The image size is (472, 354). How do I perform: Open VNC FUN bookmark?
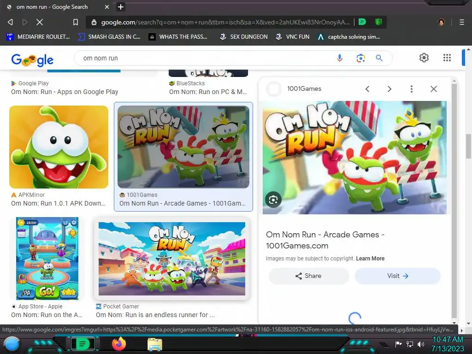coord(293,37)
